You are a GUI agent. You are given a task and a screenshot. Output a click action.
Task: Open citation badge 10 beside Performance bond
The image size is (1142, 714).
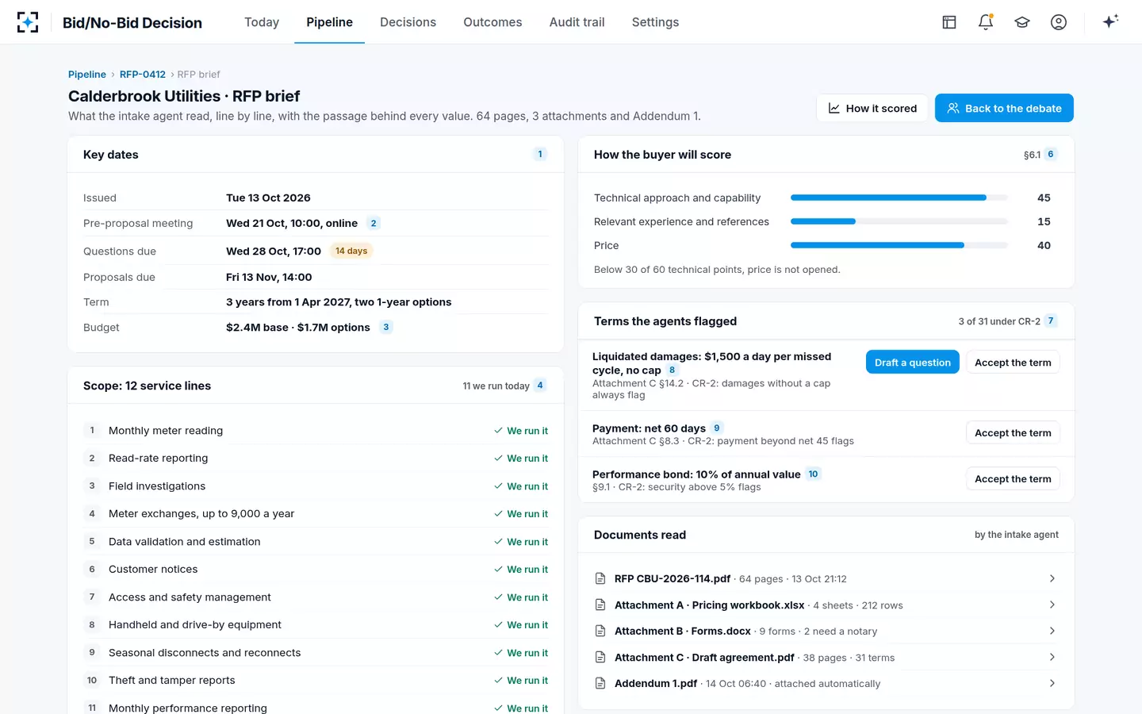(813, 474)
